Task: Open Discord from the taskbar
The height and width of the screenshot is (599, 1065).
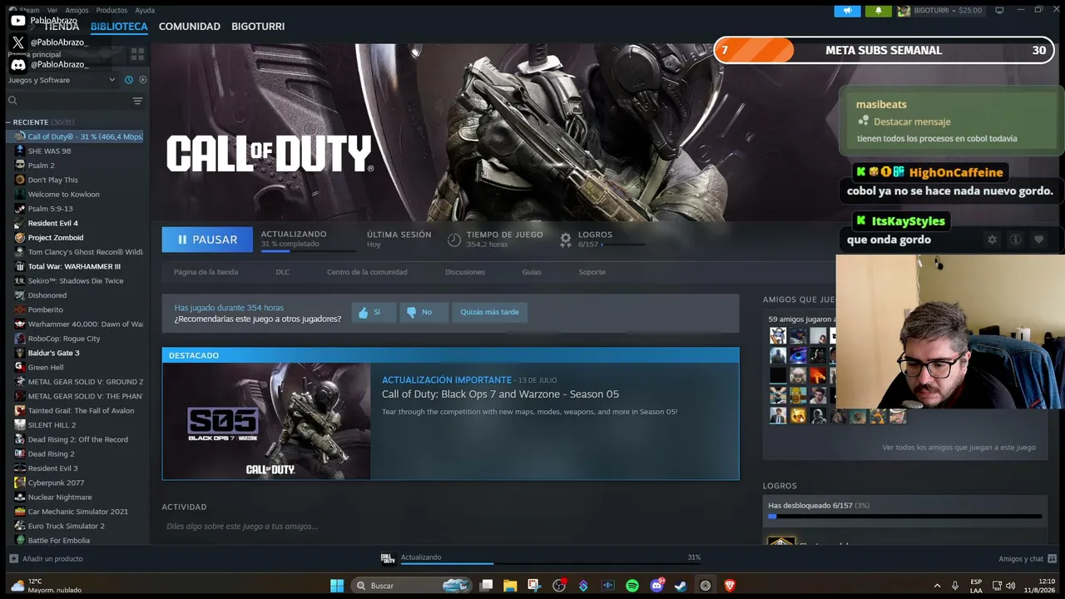Action: [657, 586]
